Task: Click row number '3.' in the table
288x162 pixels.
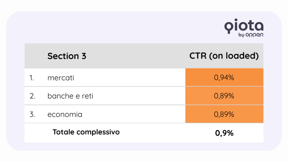Action: click(x=32, y=114)
